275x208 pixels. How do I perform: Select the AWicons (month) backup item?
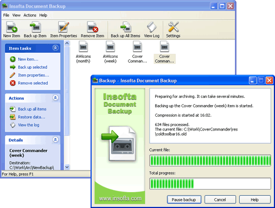pos(83,52)
